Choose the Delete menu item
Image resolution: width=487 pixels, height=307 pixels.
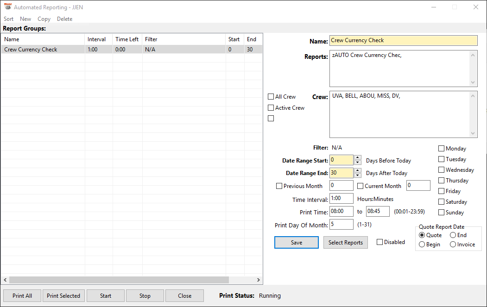(64, 19)
